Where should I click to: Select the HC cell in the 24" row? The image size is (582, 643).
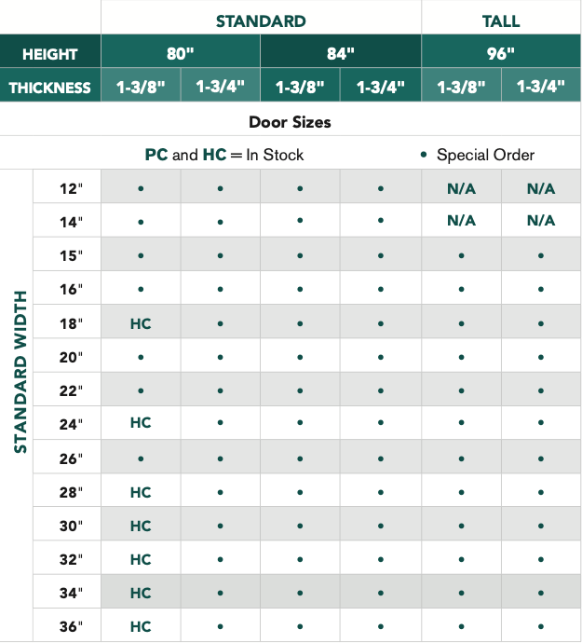(x=141, y=423)
